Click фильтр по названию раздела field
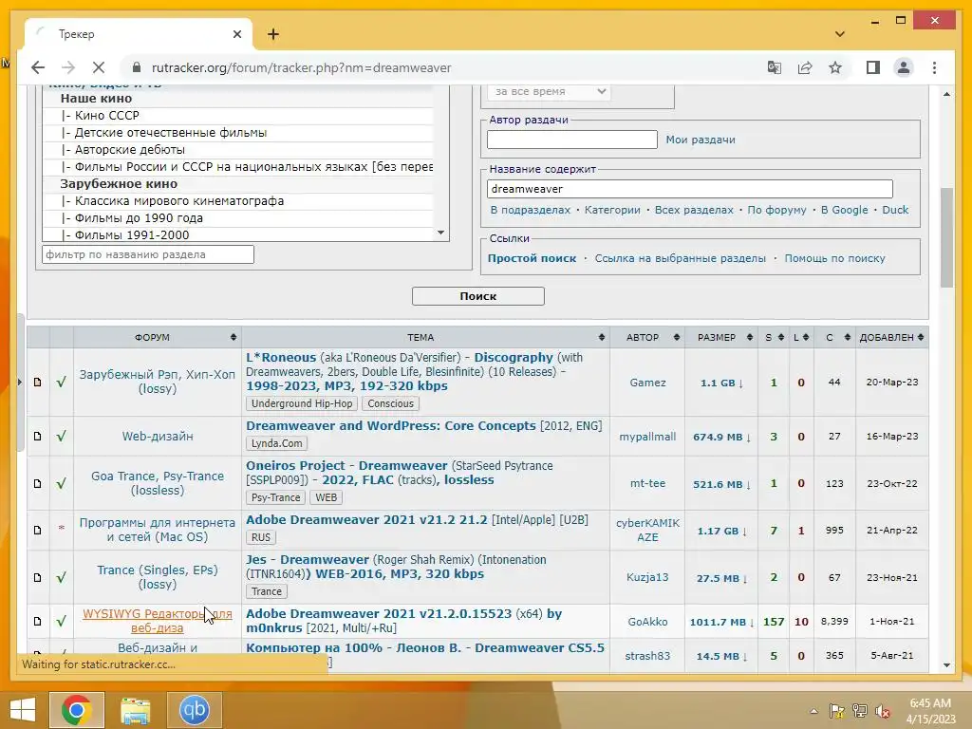972x729 pixels. pos(147,254)
